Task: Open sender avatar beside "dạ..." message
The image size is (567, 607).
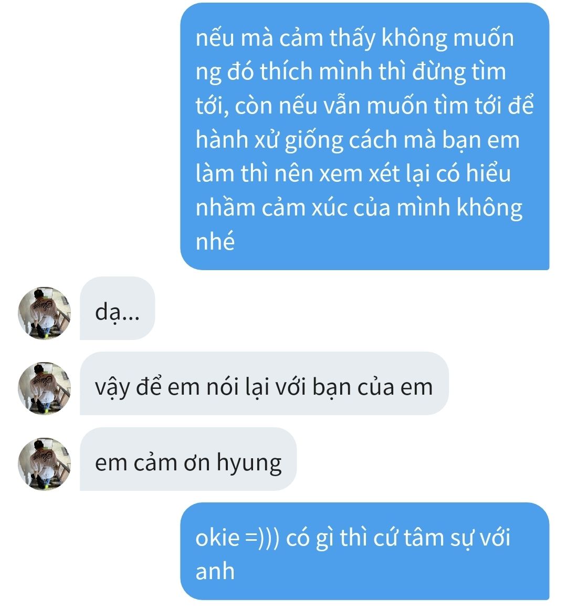Action: point(45,314)
